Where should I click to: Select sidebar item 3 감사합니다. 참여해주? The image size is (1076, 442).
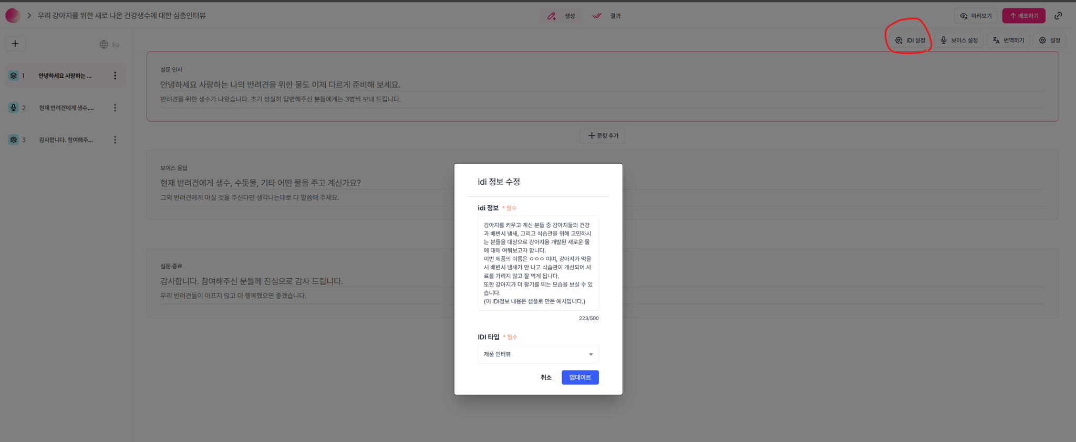(65, 140)
